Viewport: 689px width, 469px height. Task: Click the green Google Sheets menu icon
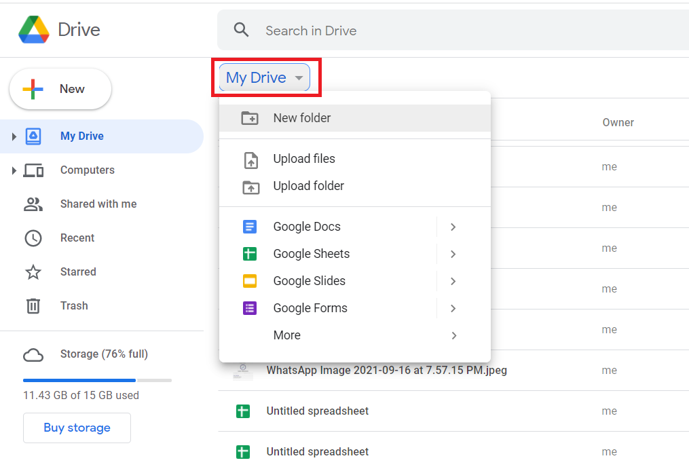pos(250,254)
